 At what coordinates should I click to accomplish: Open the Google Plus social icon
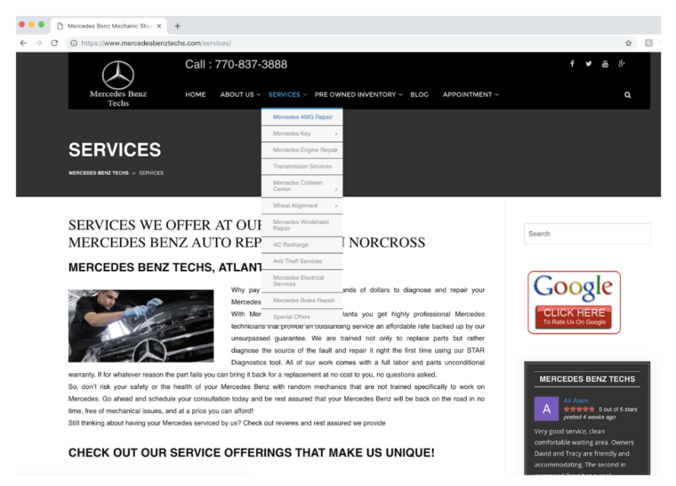[x=621, y=64]
